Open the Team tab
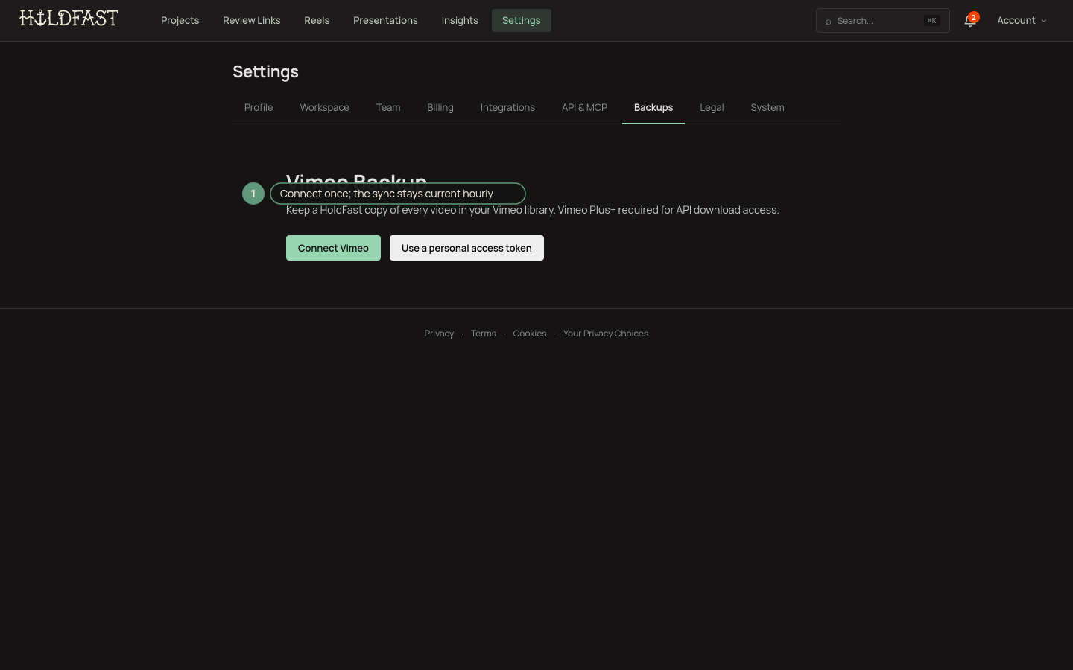This screenshot has width=1073, height=670. click(x=388, y=108)
